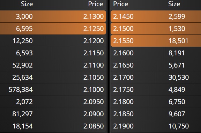Select the bid row priced 2.1300
The image size is (201, 133).
(x=53, y=16)
